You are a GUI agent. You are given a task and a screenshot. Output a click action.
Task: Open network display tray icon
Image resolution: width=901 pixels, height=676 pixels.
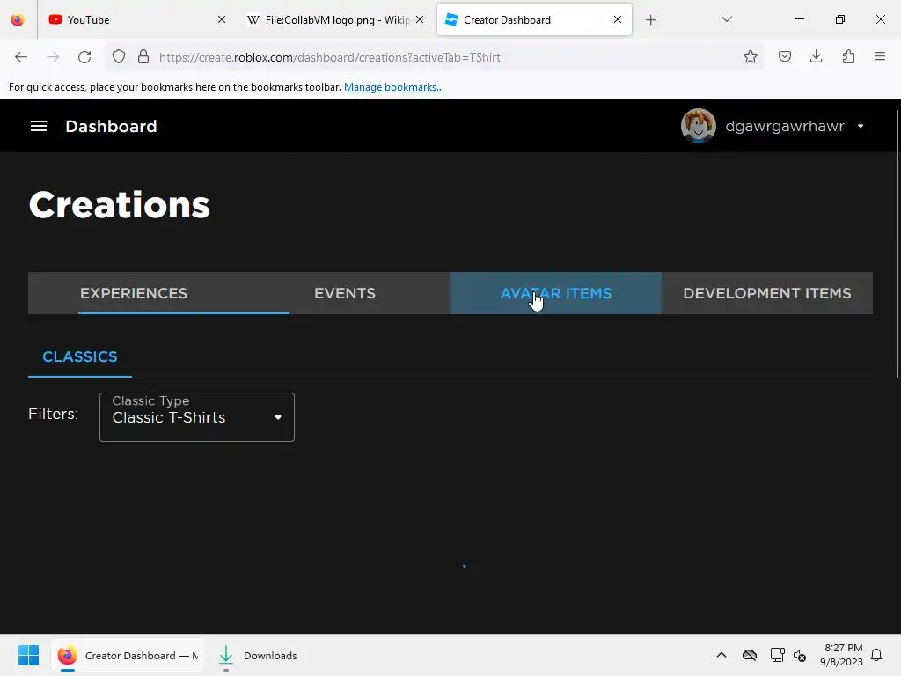click(x=777, y=655)
